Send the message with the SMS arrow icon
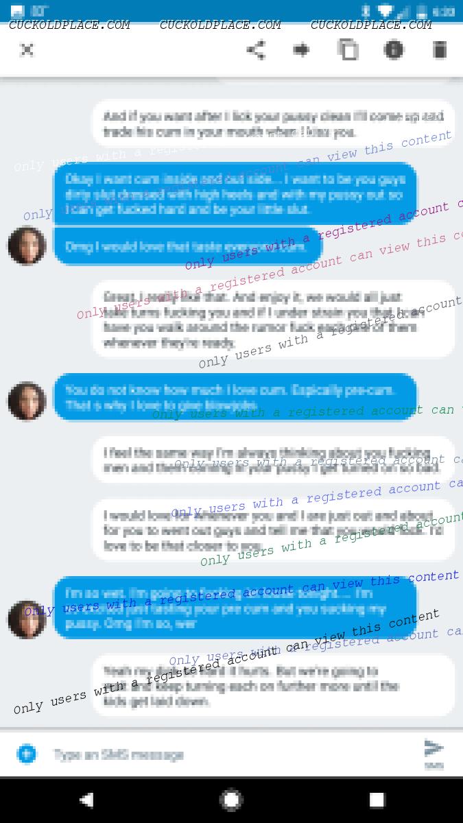This screenshot has width=463, height=823. click(434, 752)
